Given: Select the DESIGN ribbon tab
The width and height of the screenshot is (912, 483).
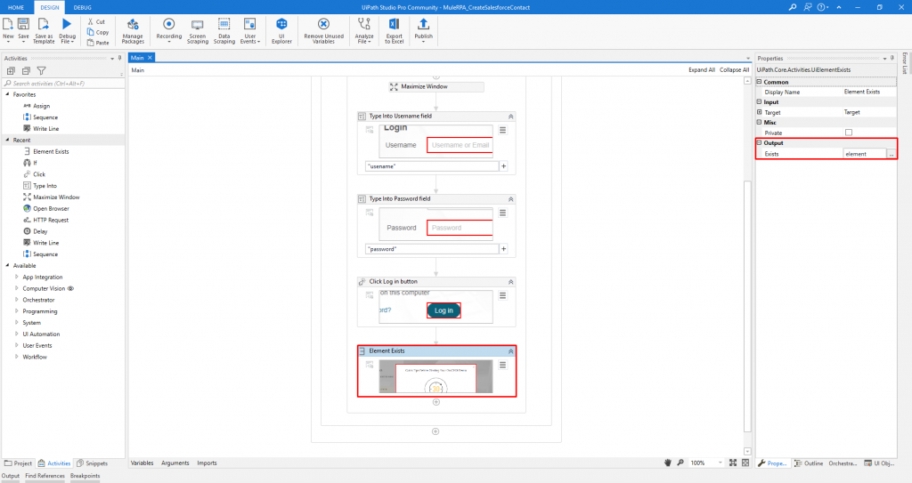Looking at the screenshot, I should [x=50, y=7].
